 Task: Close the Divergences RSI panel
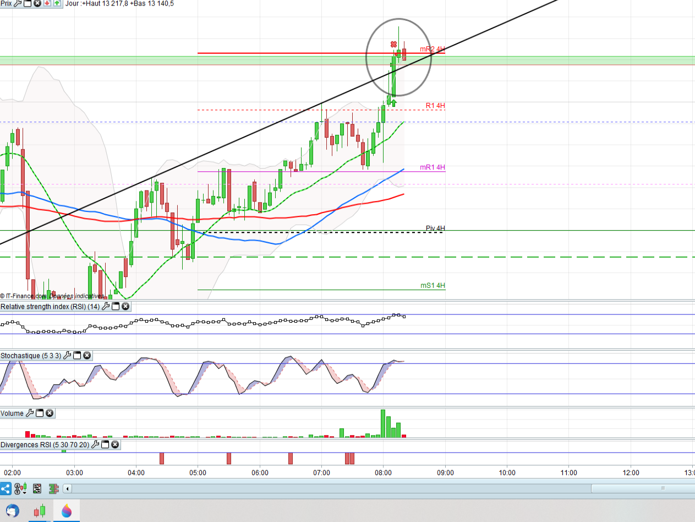115,444
